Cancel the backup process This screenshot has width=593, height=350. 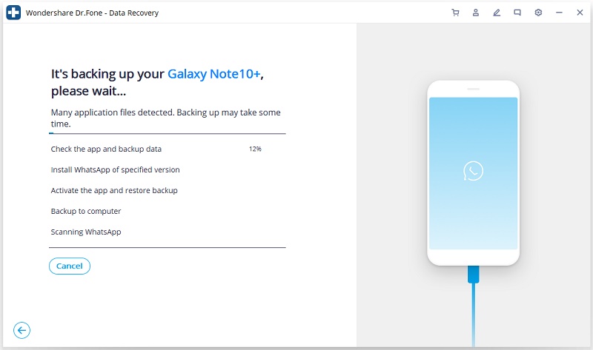click(x=70, y=266)
